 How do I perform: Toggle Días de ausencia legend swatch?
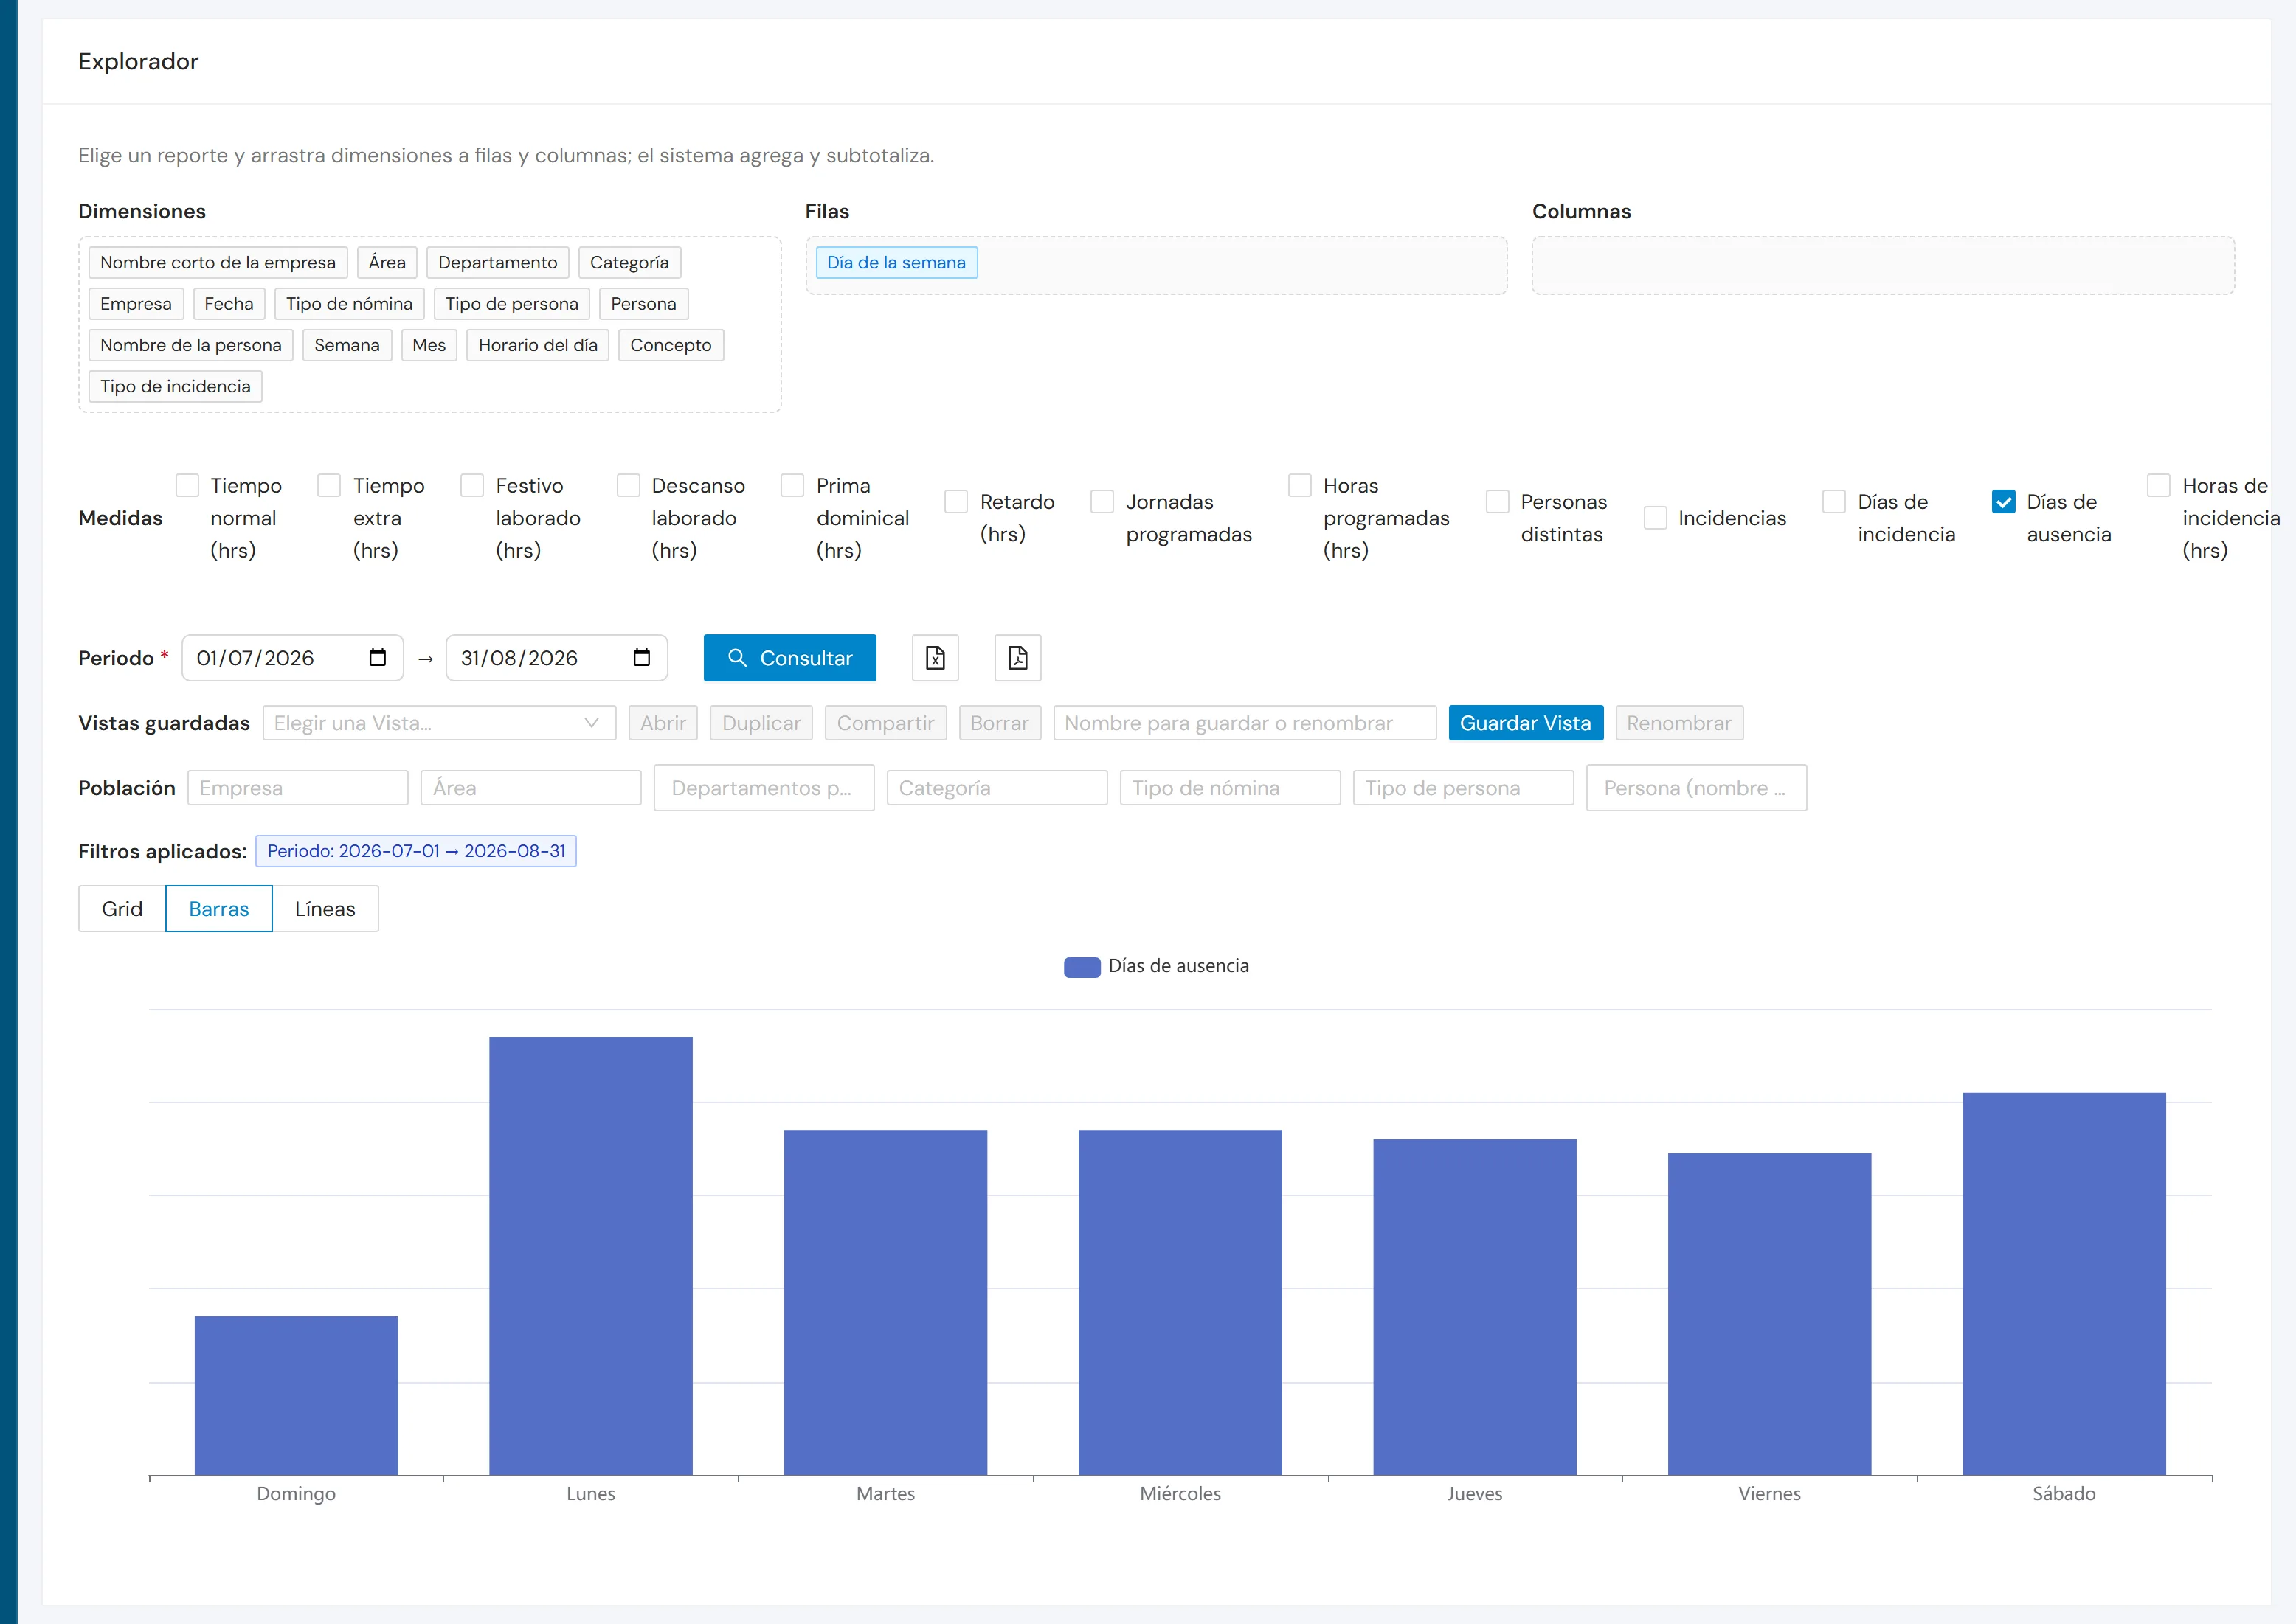[1082, 967]
